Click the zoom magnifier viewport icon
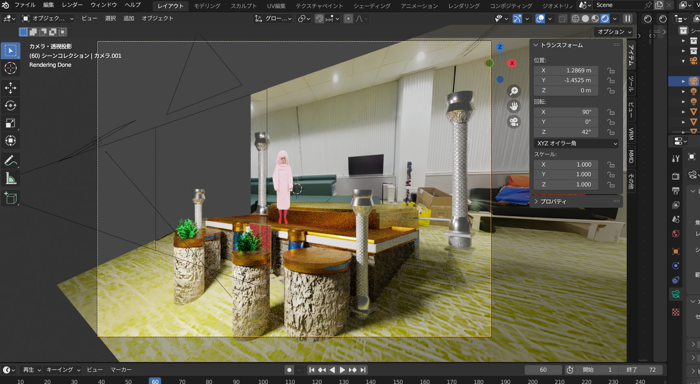 point(514,91)
